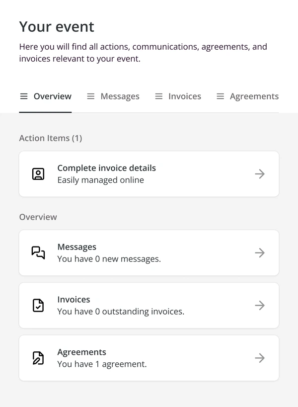The image size is (298, 407).
Task: Open the 0 new messages card
Action: (x=149, y=252)
